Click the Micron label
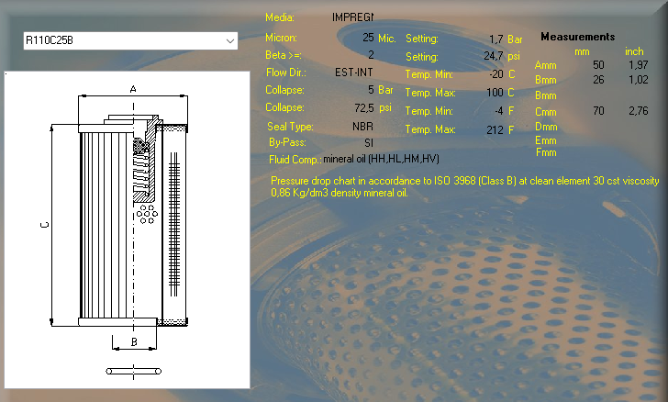Image resolution: width=668 pixels, height=402 pixels. (x=281, y=38)
